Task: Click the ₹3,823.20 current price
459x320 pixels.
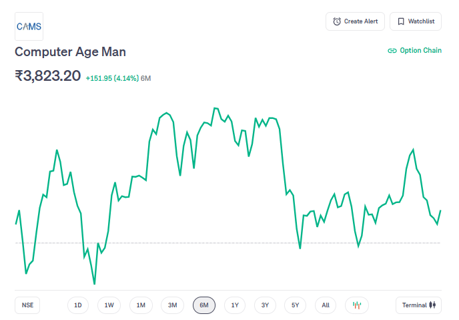Action: pos(47,76)
